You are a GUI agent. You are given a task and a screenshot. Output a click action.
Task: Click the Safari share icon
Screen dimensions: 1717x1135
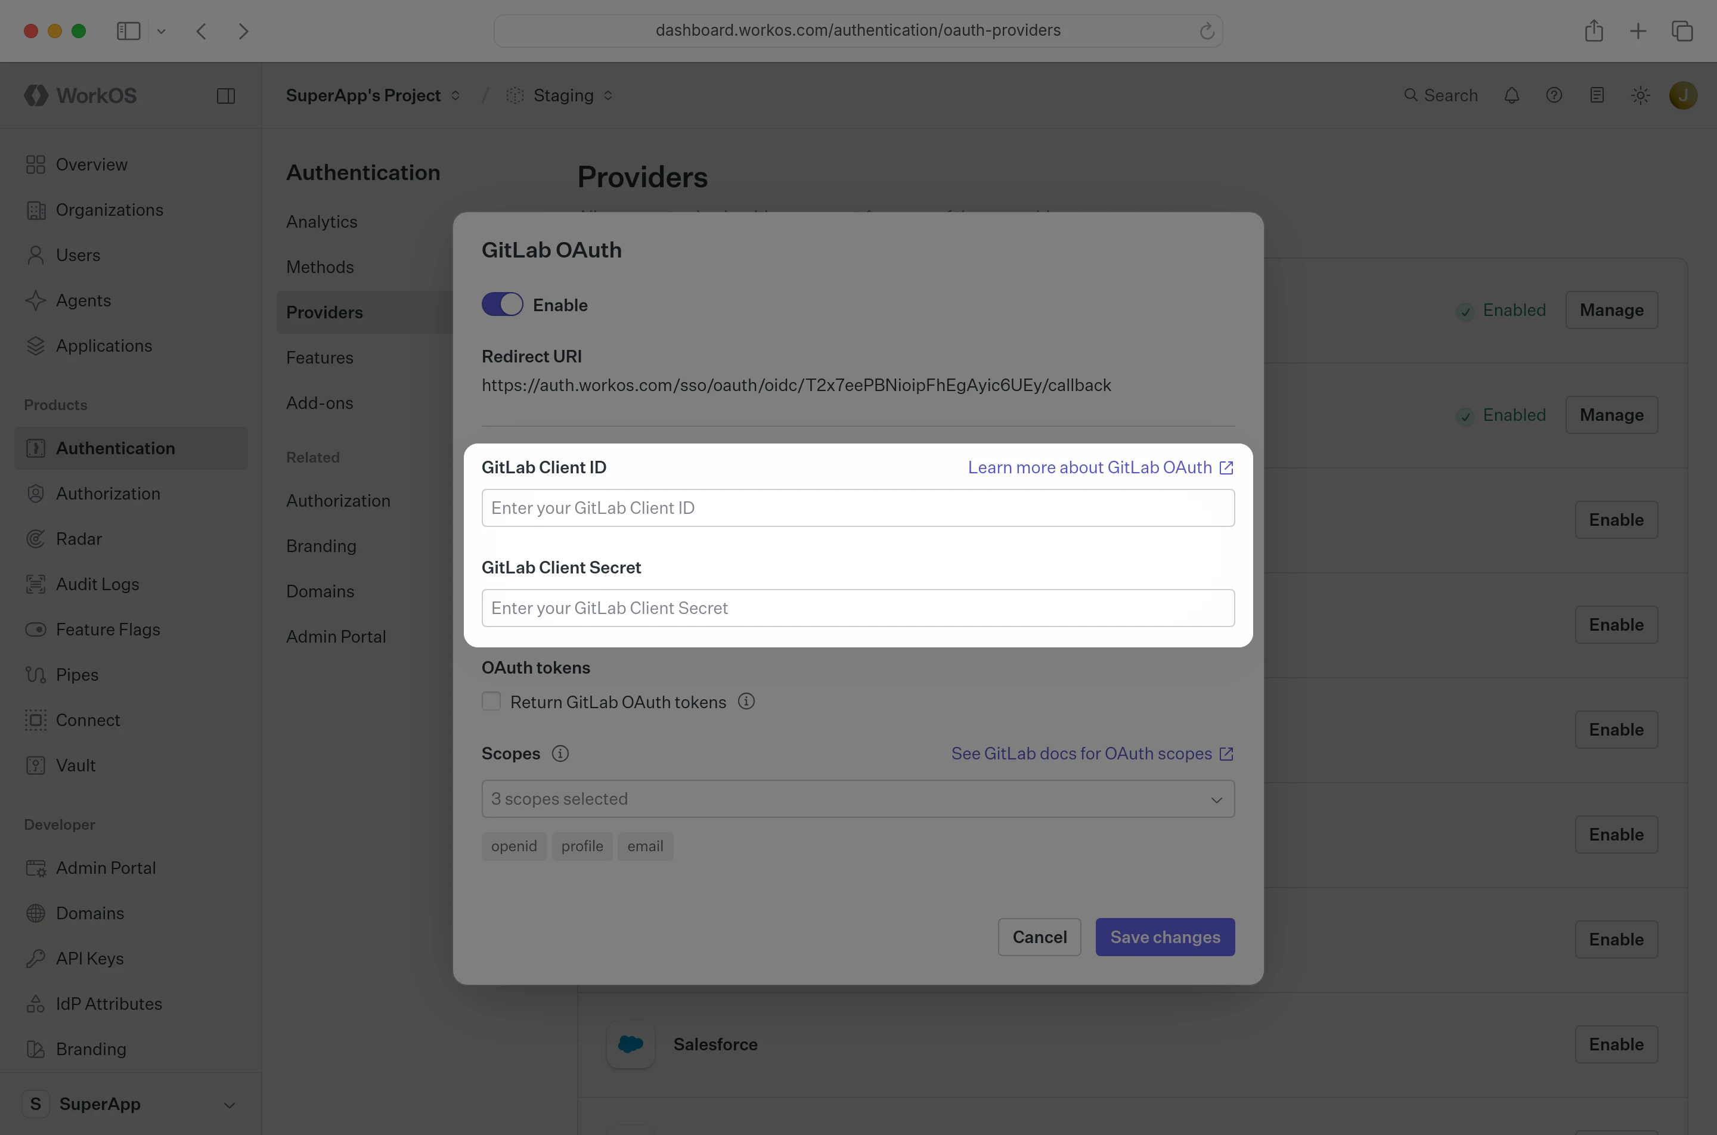point(1593,31)
